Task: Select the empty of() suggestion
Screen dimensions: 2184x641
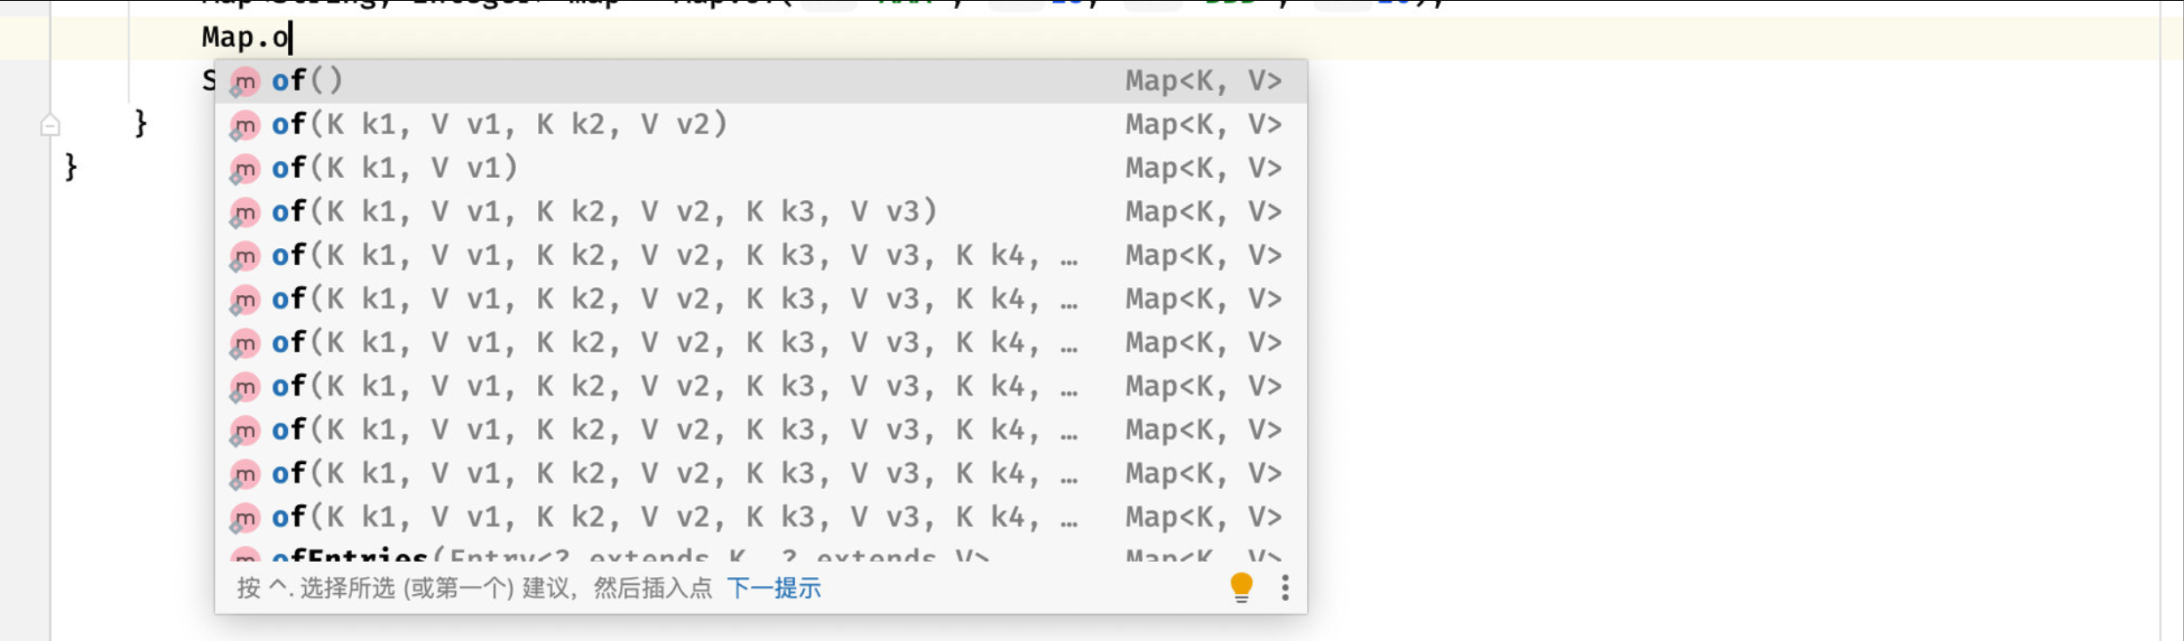Action: tap(307, 82)
